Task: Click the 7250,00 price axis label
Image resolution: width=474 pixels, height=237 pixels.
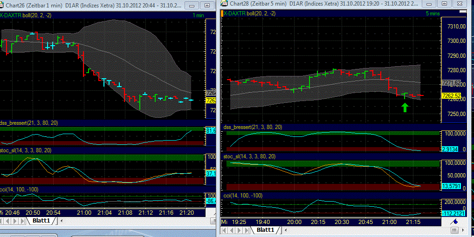Action: click(456, 114)
